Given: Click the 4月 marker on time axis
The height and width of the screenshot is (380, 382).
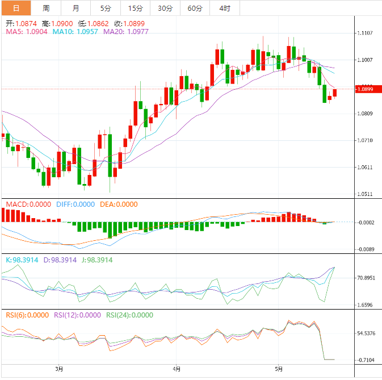Looking at the screenshot, I should (177, 369).
